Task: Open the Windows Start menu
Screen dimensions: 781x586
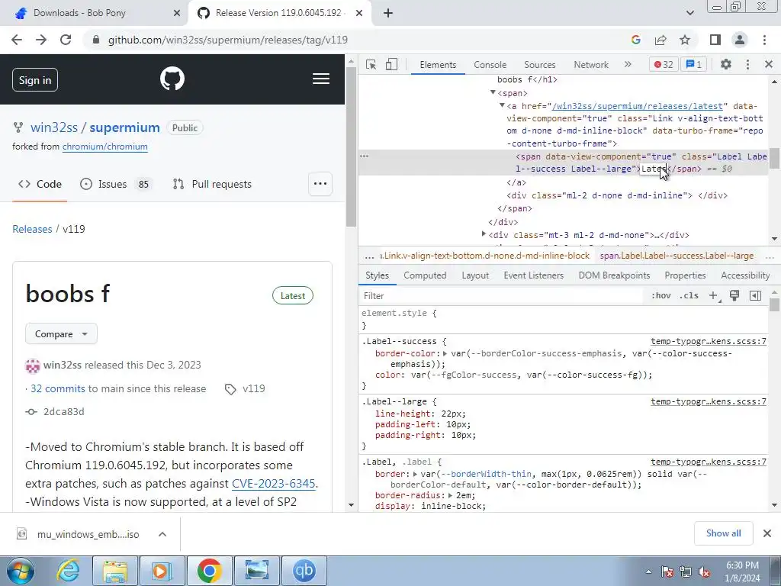Action: 20,571
